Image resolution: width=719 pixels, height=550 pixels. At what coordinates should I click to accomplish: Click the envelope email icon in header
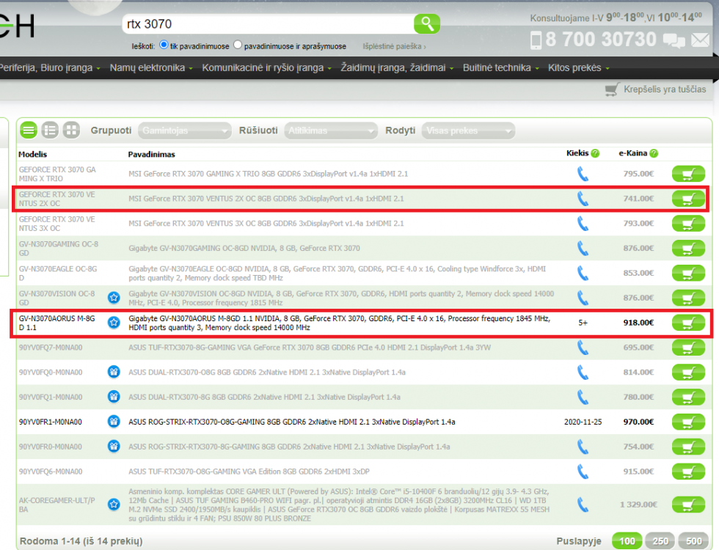(x=700, y=40)
